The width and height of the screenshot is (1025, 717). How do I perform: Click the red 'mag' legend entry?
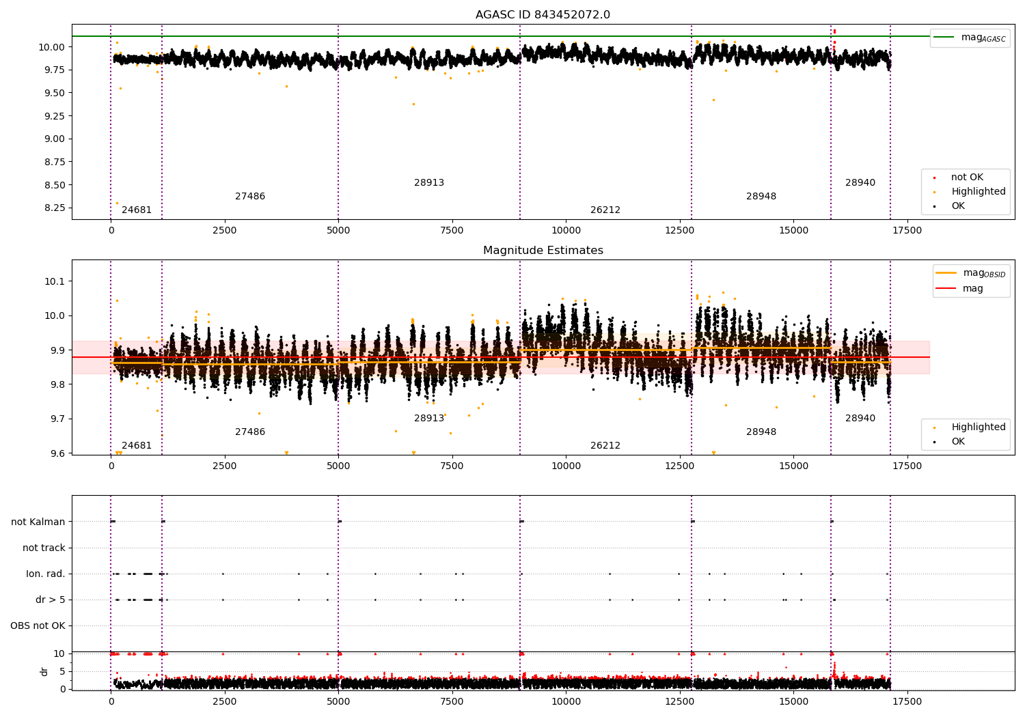959,289
